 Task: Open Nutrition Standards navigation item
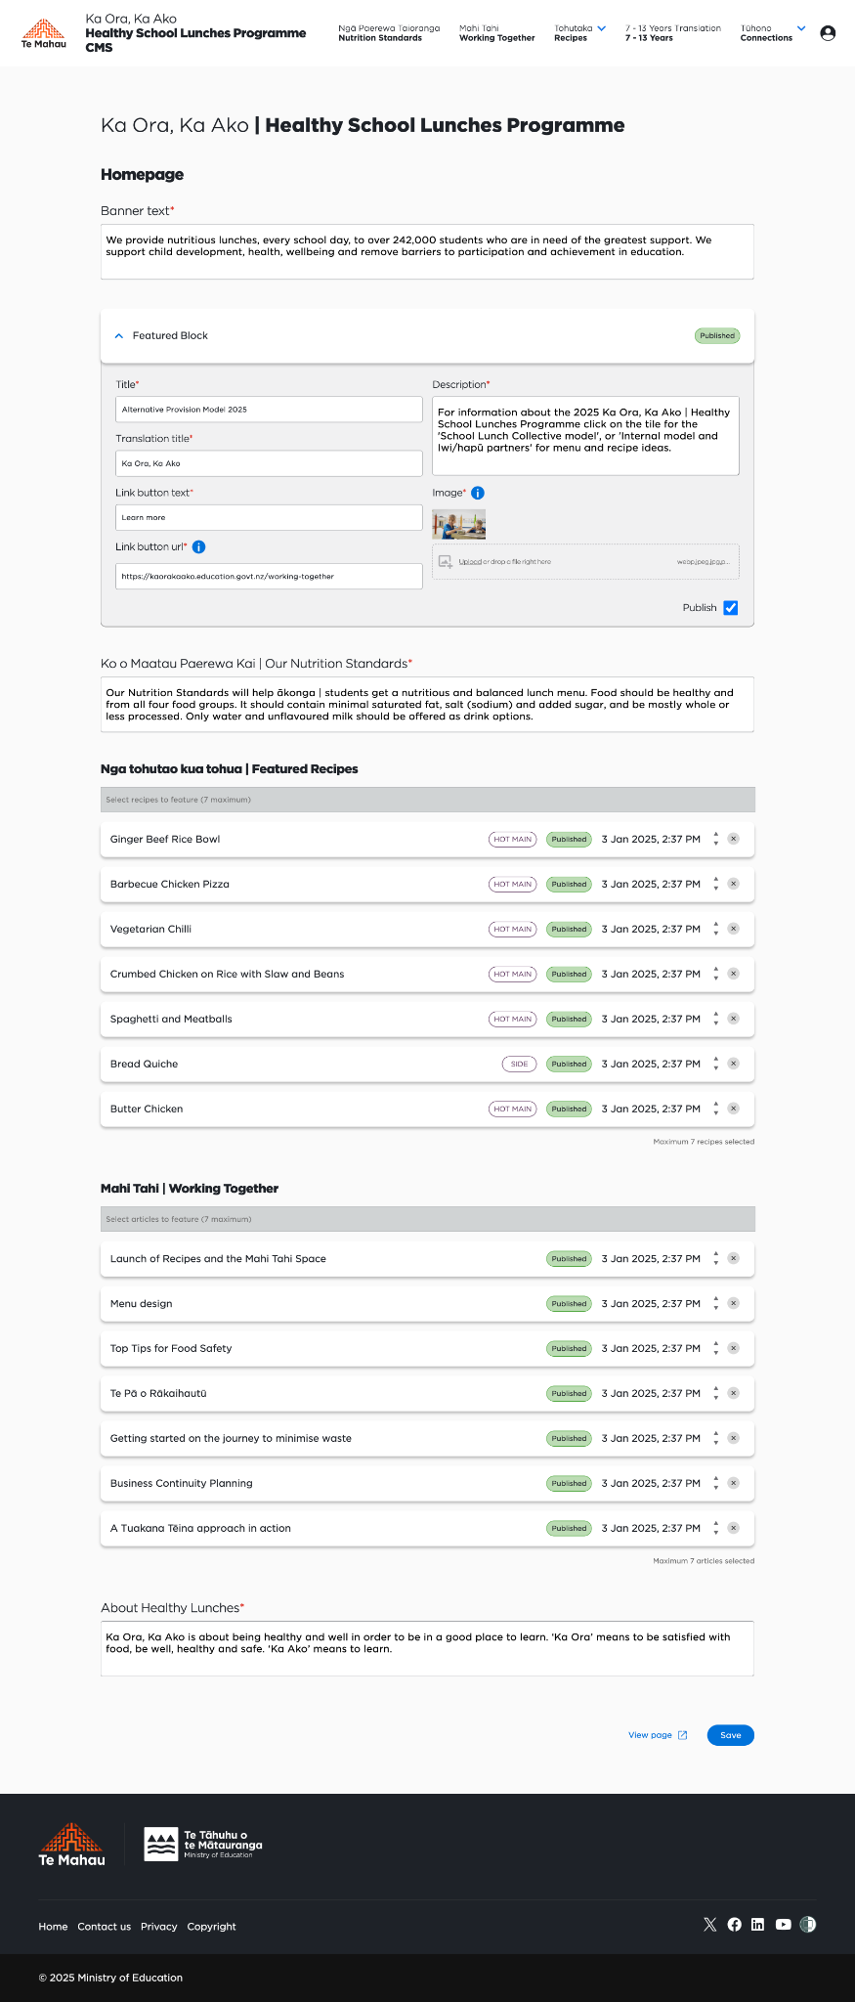pos(388,33)
